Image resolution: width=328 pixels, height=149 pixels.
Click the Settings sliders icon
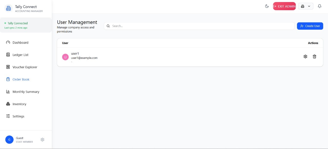tap(8, 116)
